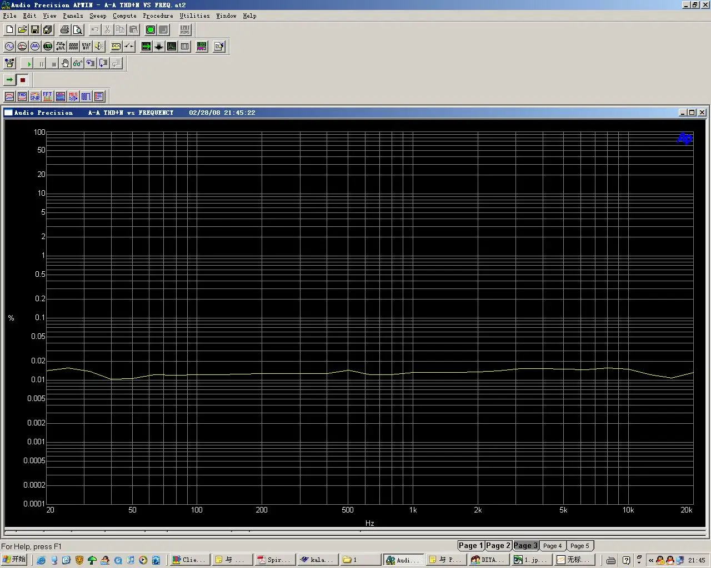Click the Print Preview toolbar icon

point(78,30)
